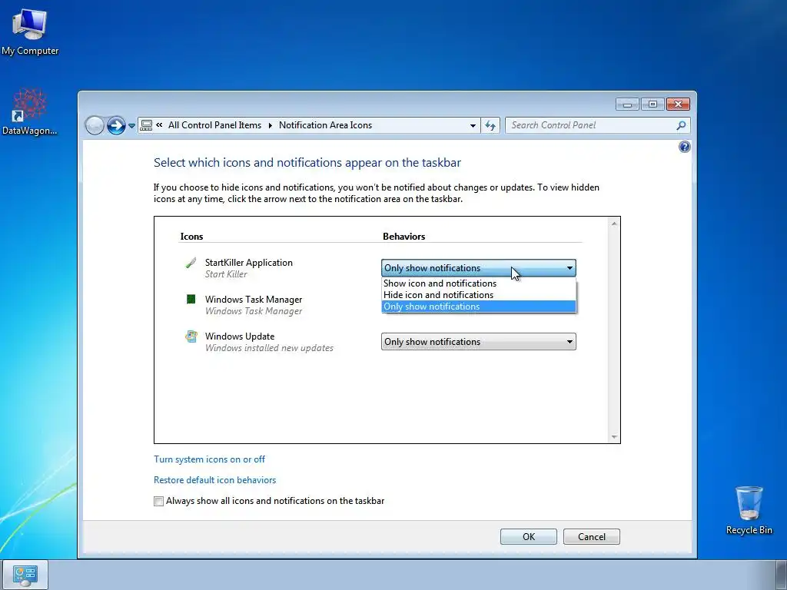Click the taskbar Control Panel button

(x=25, y=575)
